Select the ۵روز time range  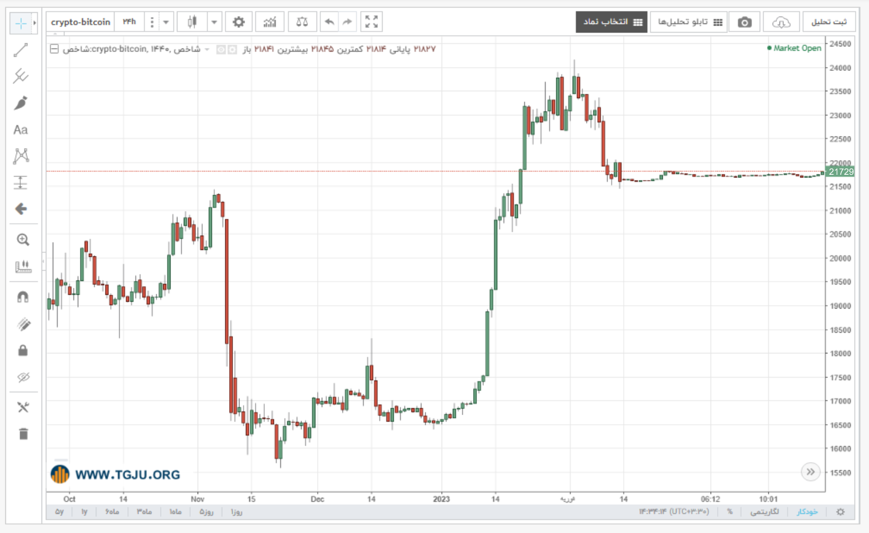click(207, 512)
